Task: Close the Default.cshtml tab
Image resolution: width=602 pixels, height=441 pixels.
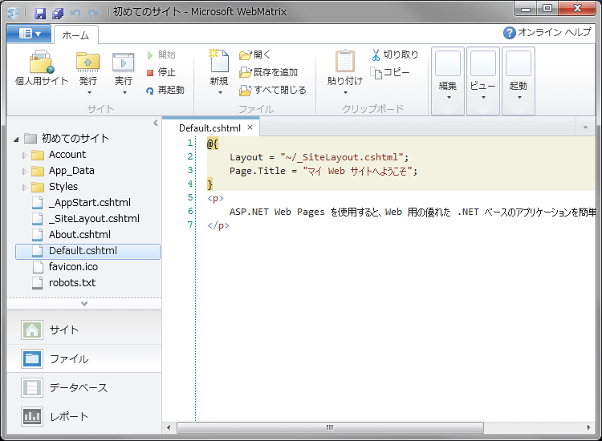Action: tap(250, 127)
